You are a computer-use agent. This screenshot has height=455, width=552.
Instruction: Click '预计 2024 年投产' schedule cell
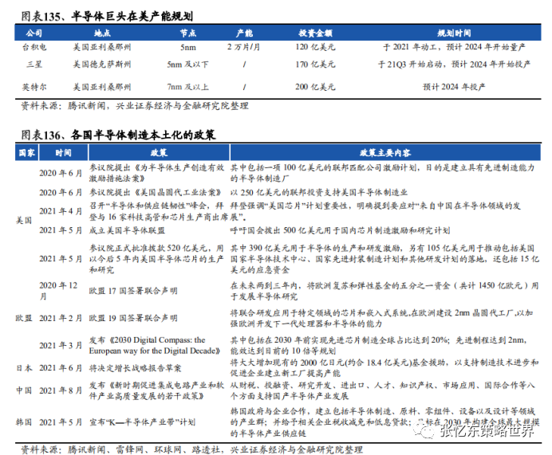(x=454, y=87)
